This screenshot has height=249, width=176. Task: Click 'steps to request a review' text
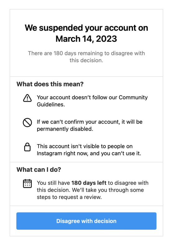tap(69, 197)
